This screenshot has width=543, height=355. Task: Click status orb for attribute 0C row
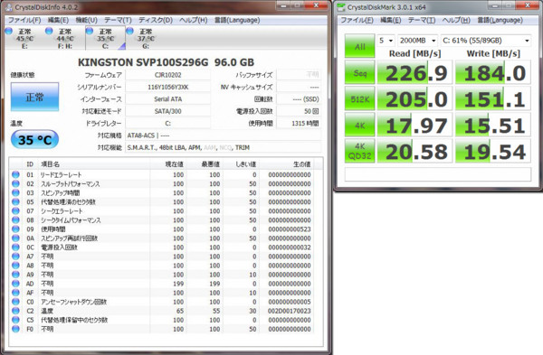point(15,248)
